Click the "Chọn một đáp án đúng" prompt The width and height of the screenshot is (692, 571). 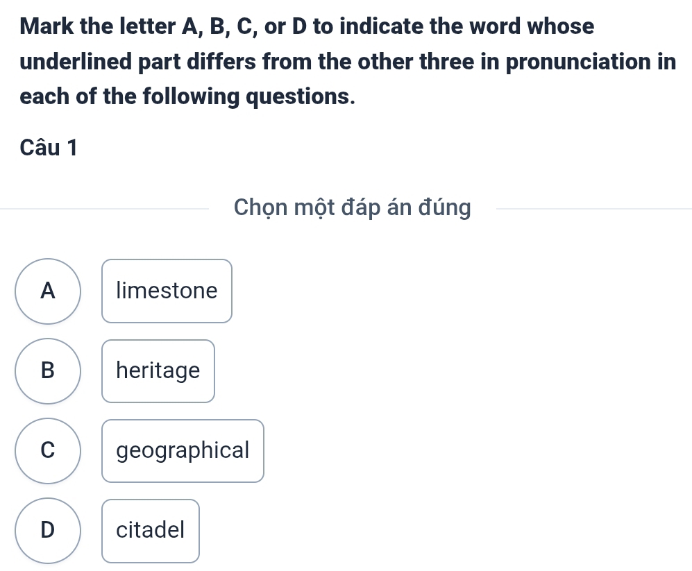tap(353, 207)
